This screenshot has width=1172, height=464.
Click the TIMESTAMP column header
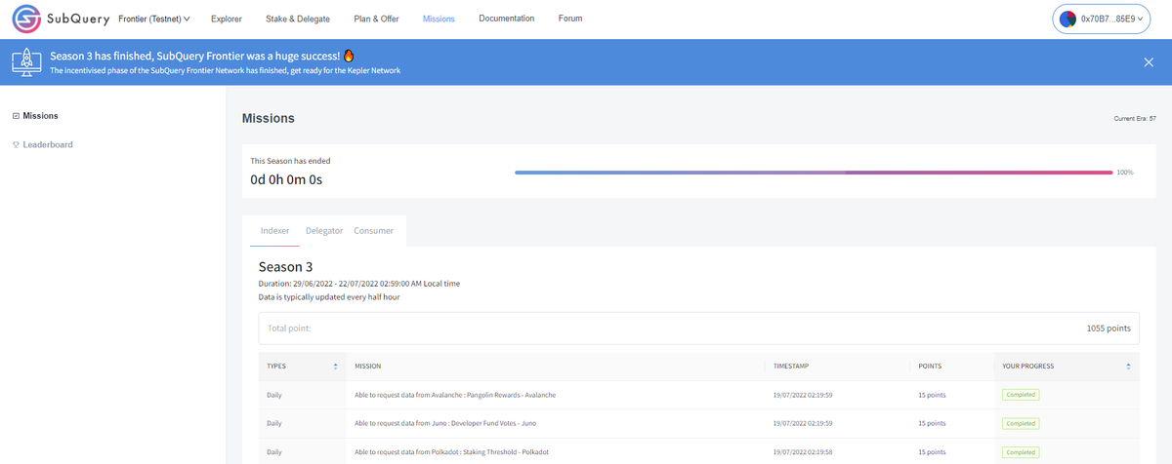pos(791,367)
